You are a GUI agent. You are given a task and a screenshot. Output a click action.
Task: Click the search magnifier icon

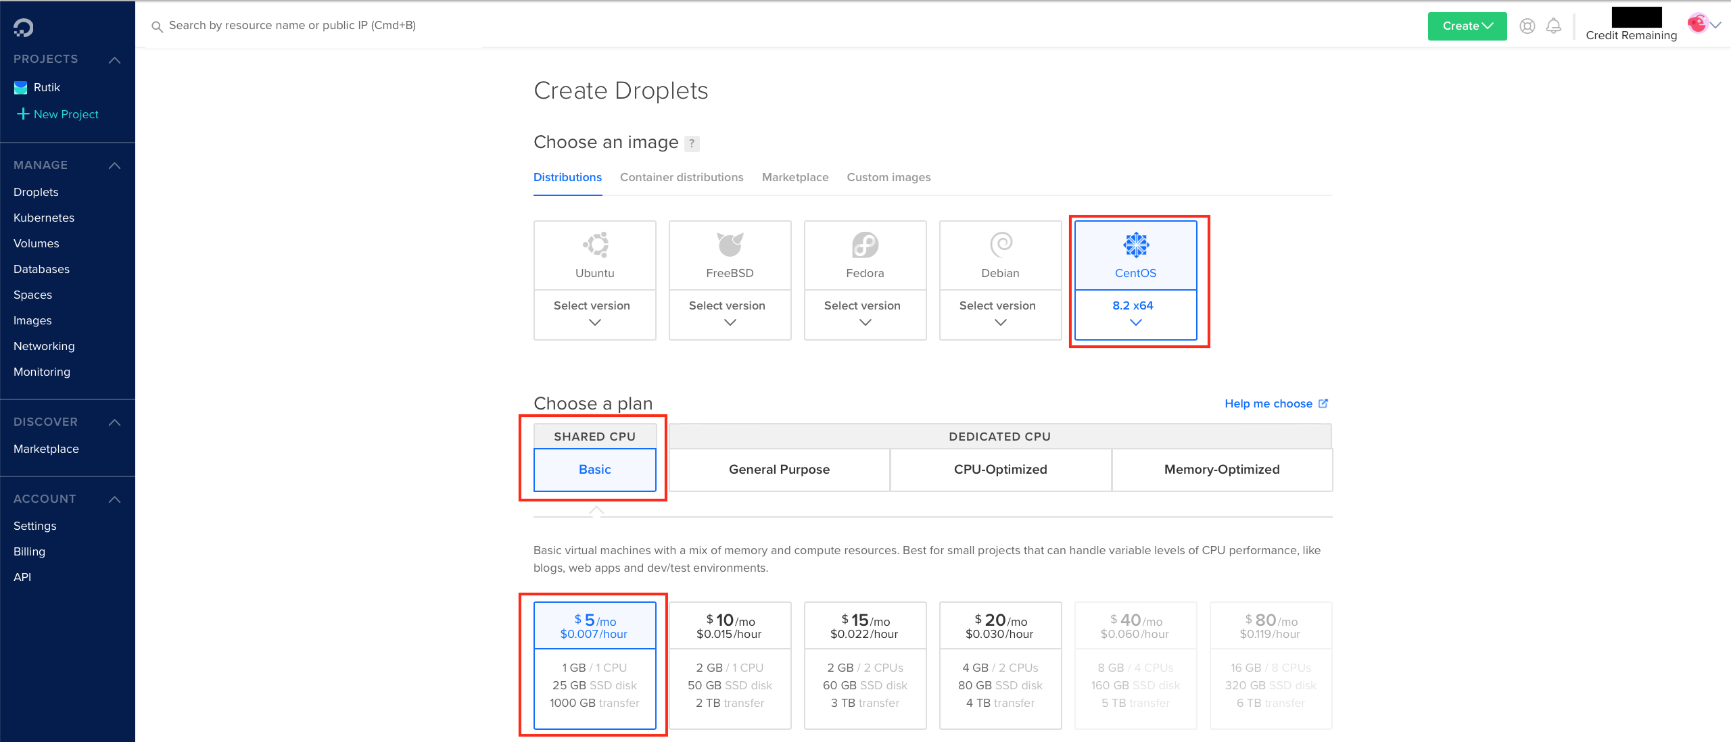point(157,26)
